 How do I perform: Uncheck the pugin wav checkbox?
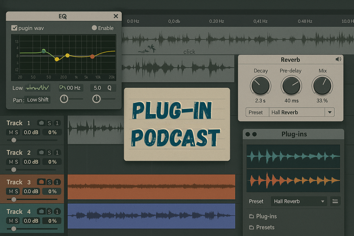pyautogui.click(x=14, y=28)
